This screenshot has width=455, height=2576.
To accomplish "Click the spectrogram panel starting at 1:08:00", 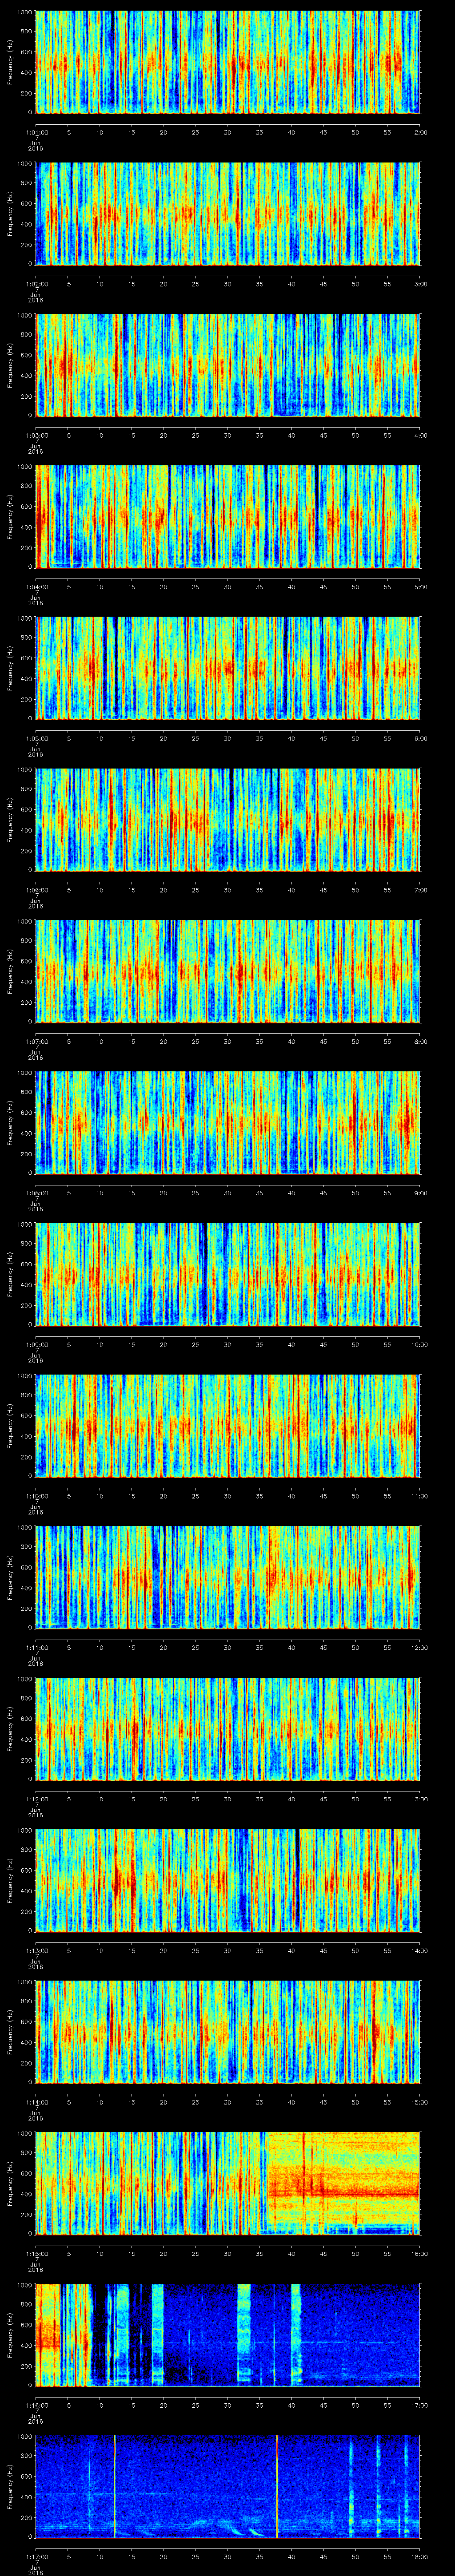I will click(x=227, y=1122).
